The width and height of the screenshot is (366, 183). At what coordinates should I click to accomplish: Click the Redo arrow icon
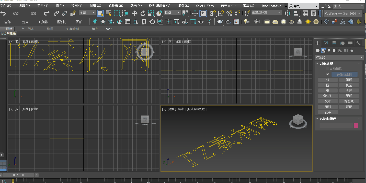coord(47,13)
